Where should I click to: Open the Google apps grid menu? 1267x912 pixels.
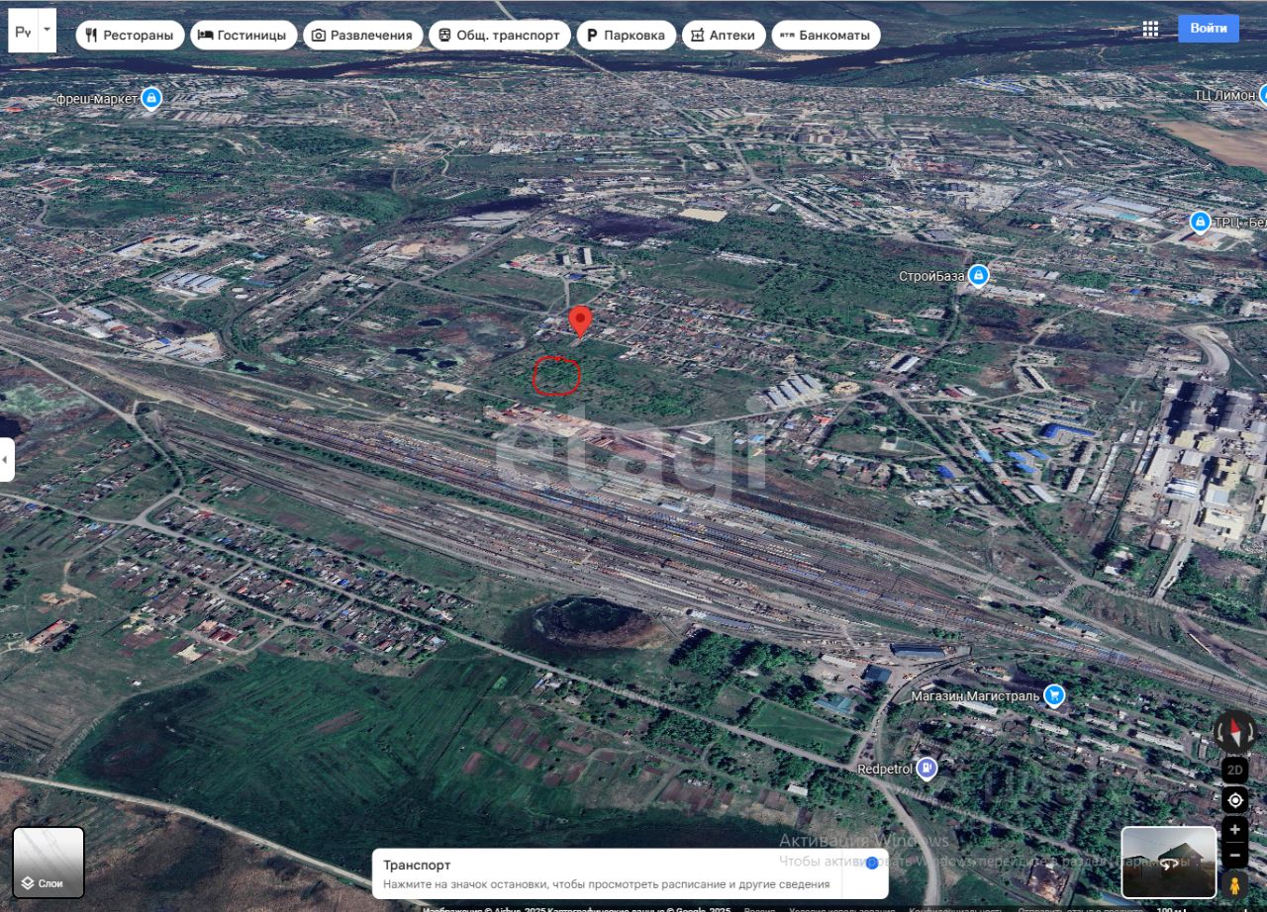click(x=1150, y=30)
